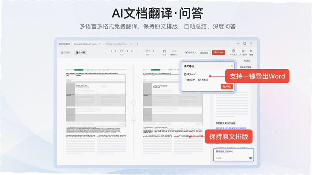Close the Priority-based Fair Sc... tab

(x=131, y=44)
